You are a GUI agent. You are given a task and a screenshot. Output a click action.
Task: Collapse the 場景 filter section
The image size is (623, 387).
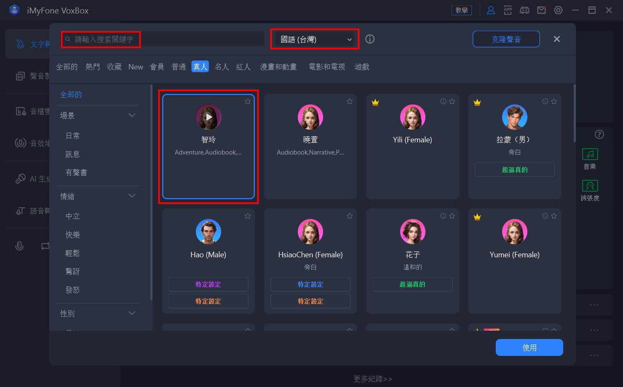tap(132, 115)
